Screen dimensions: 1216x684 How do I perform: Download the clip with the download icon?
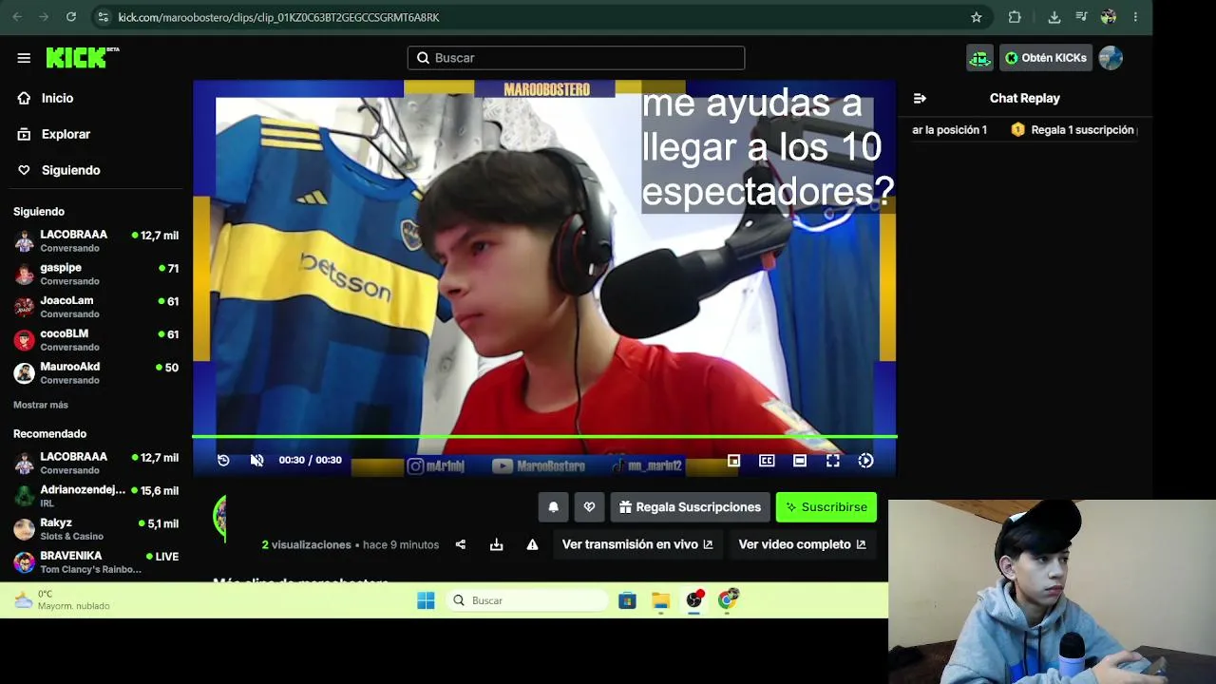pyautogui.click(x=496, y=544)
